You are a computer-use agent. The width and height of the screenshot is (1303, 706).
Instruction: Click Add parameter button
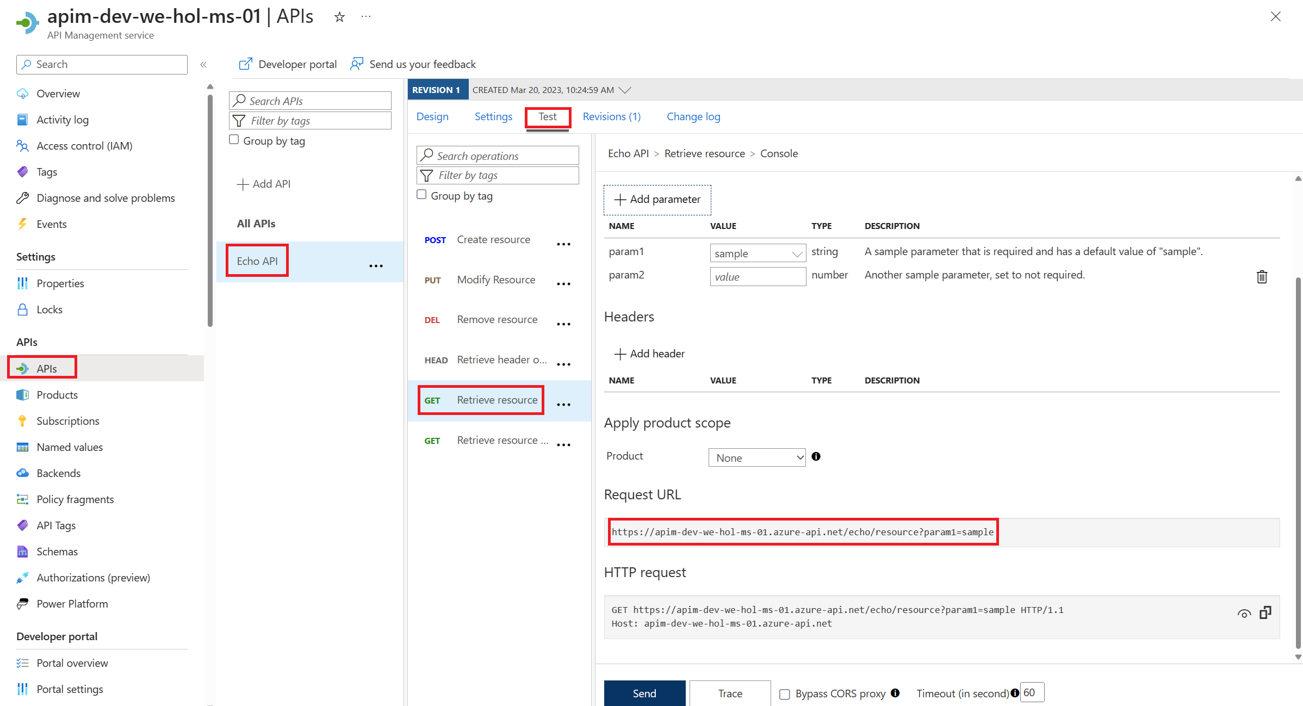click(657, 200)
